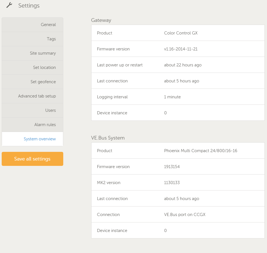Open the General settings tab

point(32,25)
